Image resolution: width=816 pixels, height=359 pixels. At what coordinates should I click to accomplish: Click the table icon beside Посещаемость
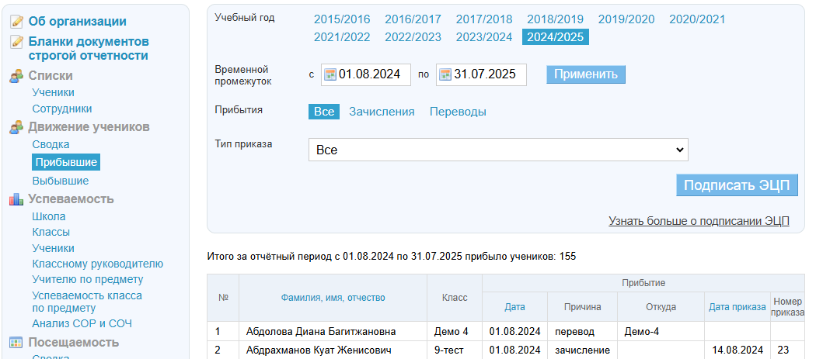click(x=16, y=343)
